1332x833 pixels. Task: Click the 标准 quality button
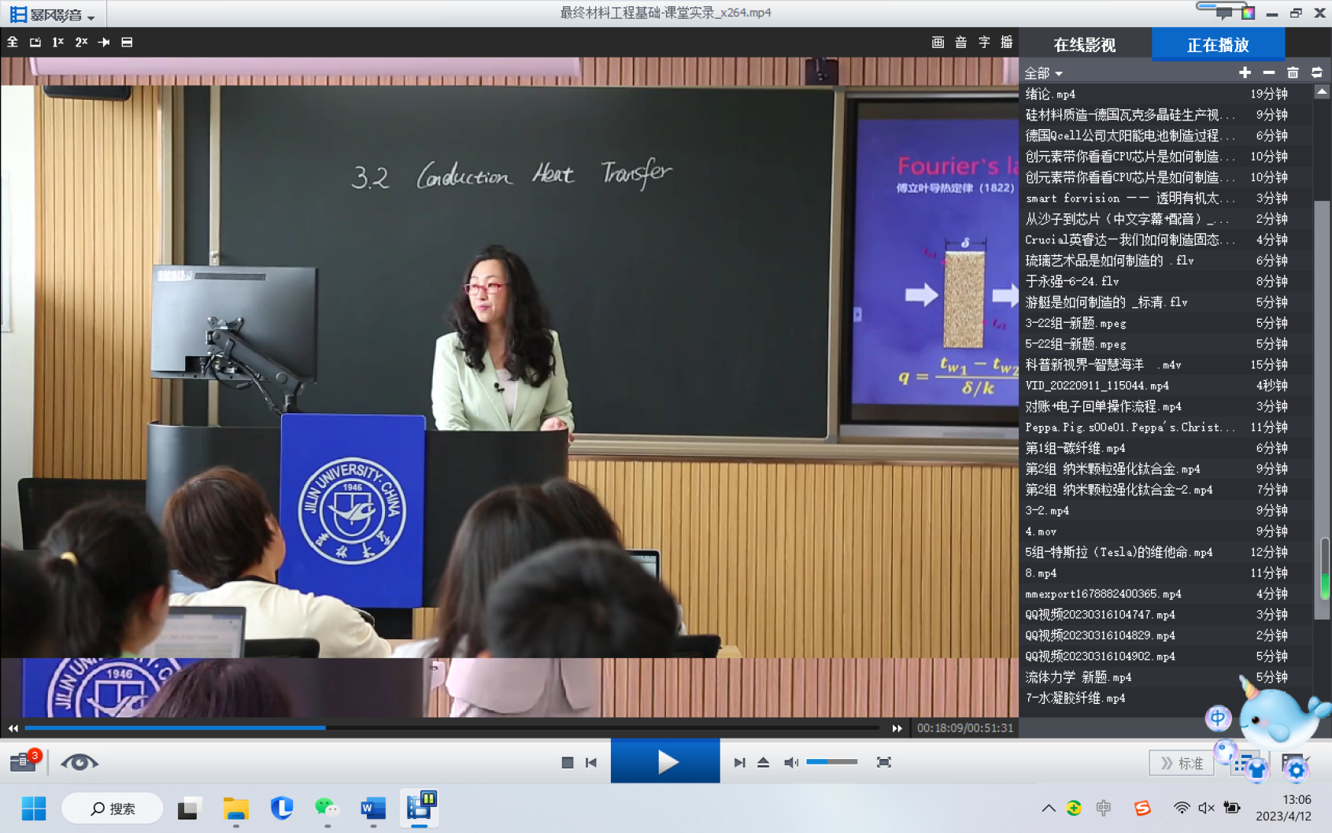point(1182,763)
